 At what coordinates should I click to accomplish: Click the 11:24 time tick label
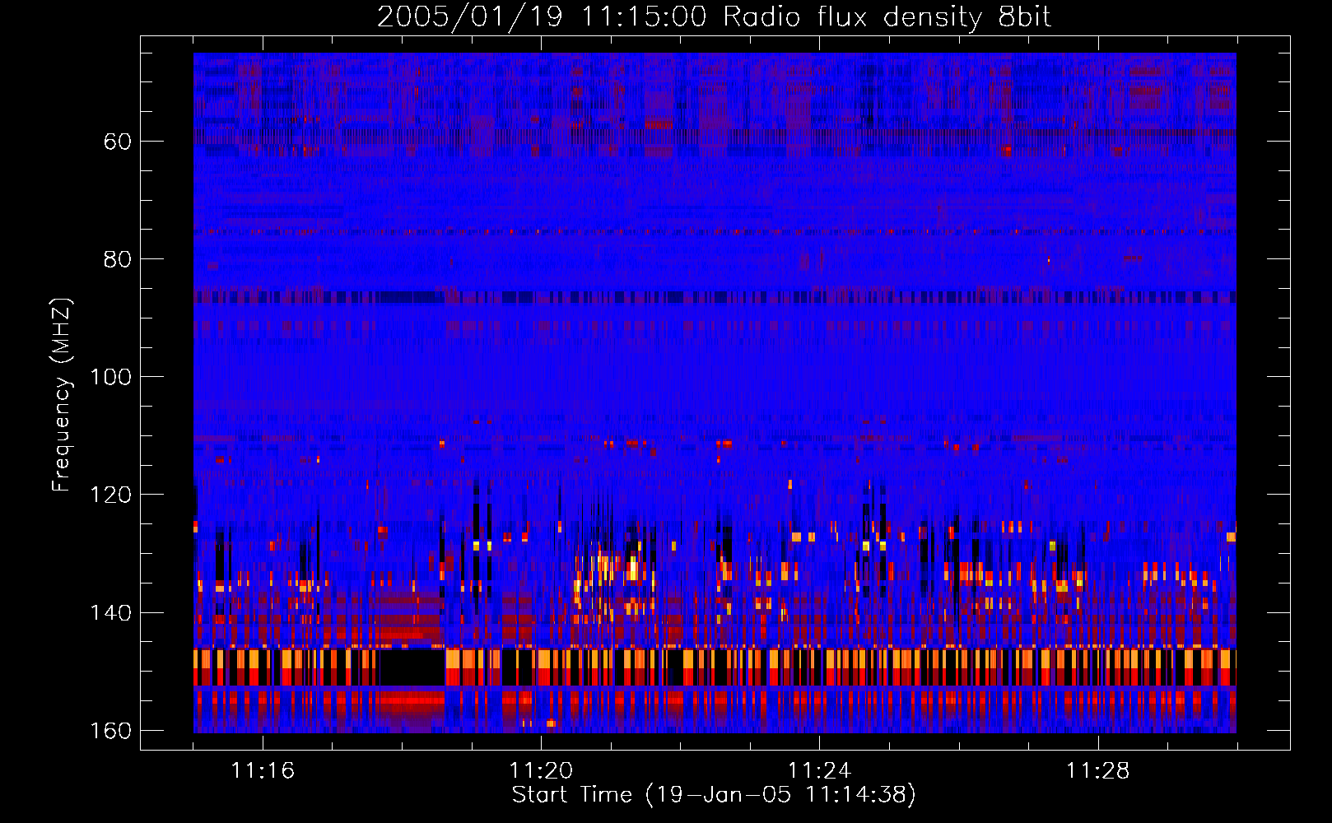pos(819,771)
